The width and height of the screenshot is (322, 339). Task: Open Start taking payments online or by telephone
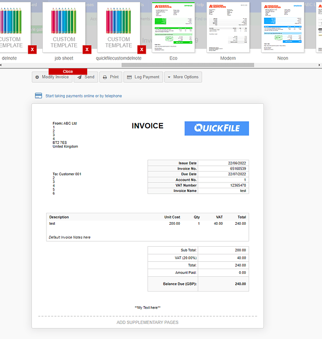point(84,96)
